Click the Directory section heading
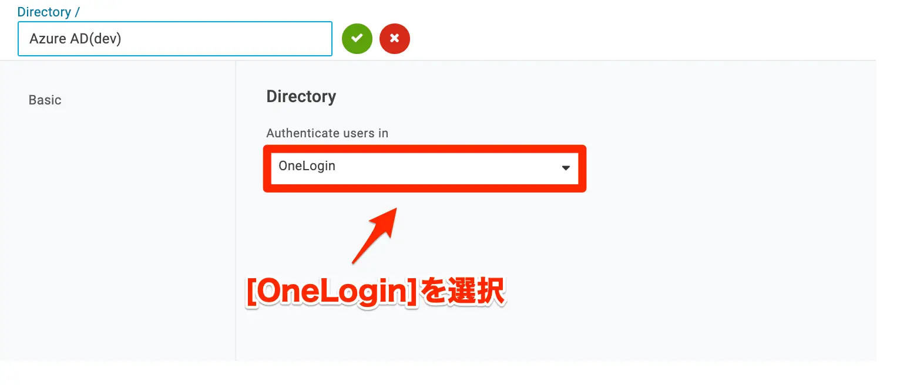Viewport: 900px width, 385px height. coord(301,96)
